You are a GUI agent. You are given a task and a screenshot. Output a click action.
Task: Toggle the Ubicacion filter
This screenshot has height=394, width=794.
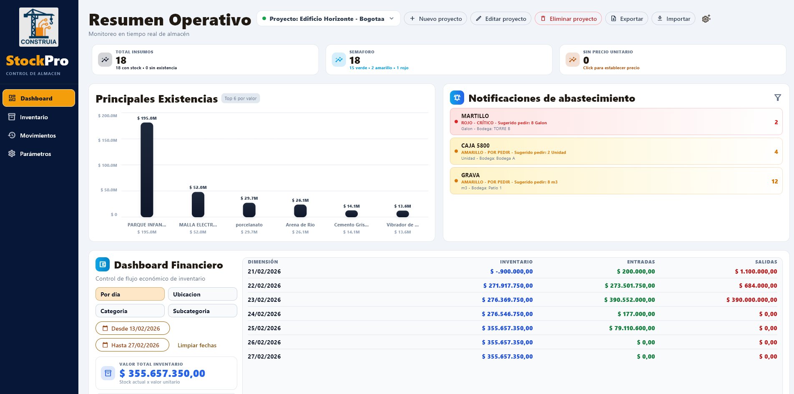point(202,294)
